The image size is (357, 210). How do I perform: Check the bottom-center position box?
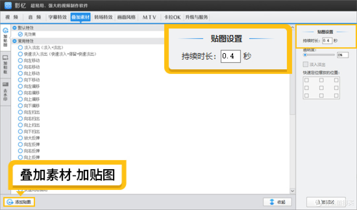pyautogui.click(x=322, y=95)
